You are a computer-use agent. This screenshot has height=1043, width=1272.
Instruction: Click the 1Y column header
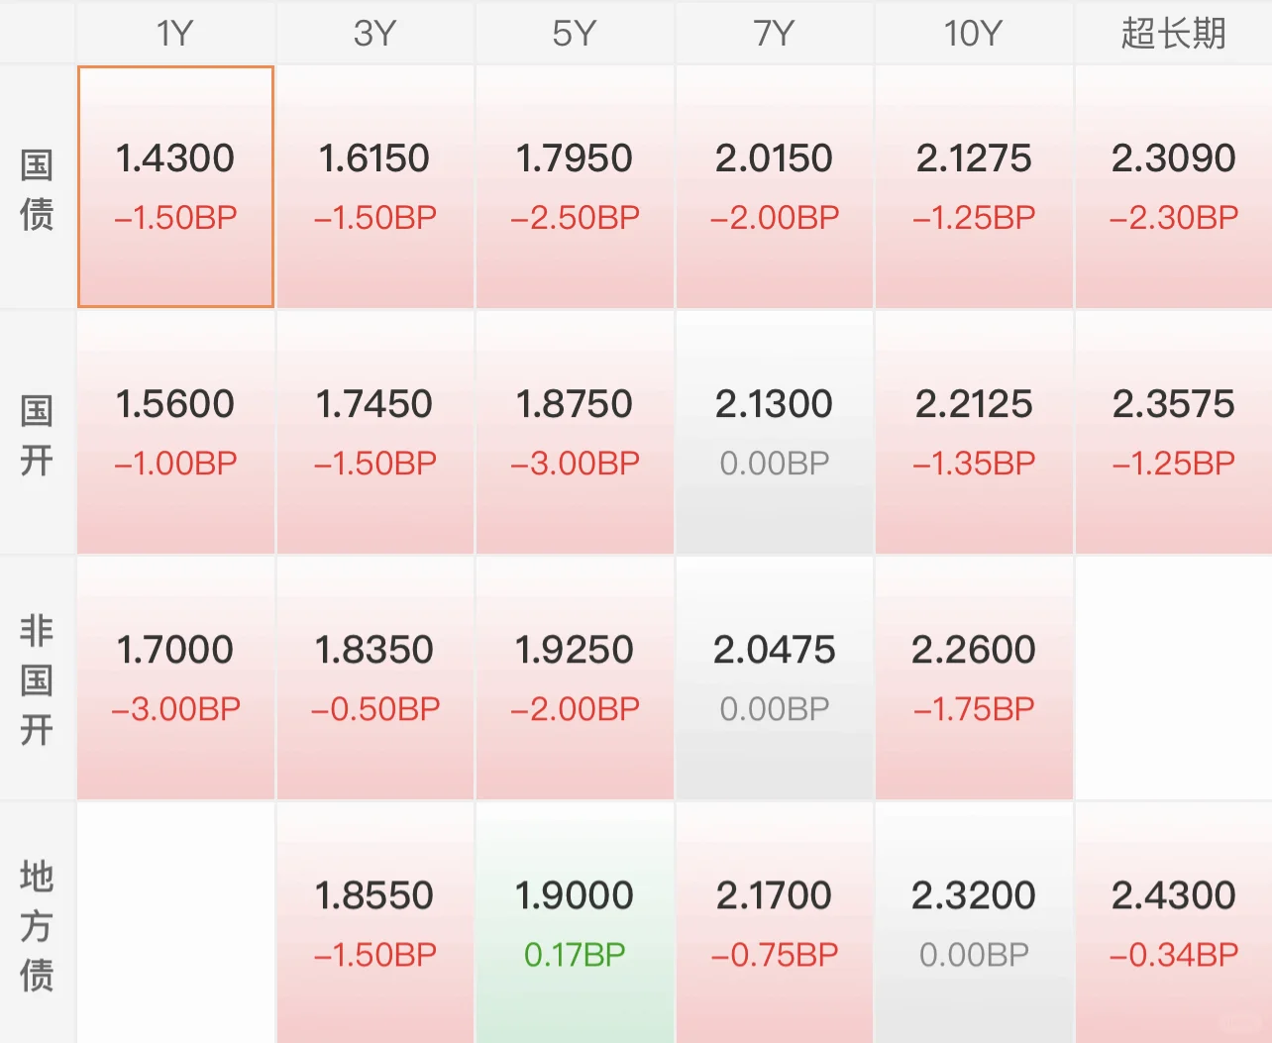point(175,34)
